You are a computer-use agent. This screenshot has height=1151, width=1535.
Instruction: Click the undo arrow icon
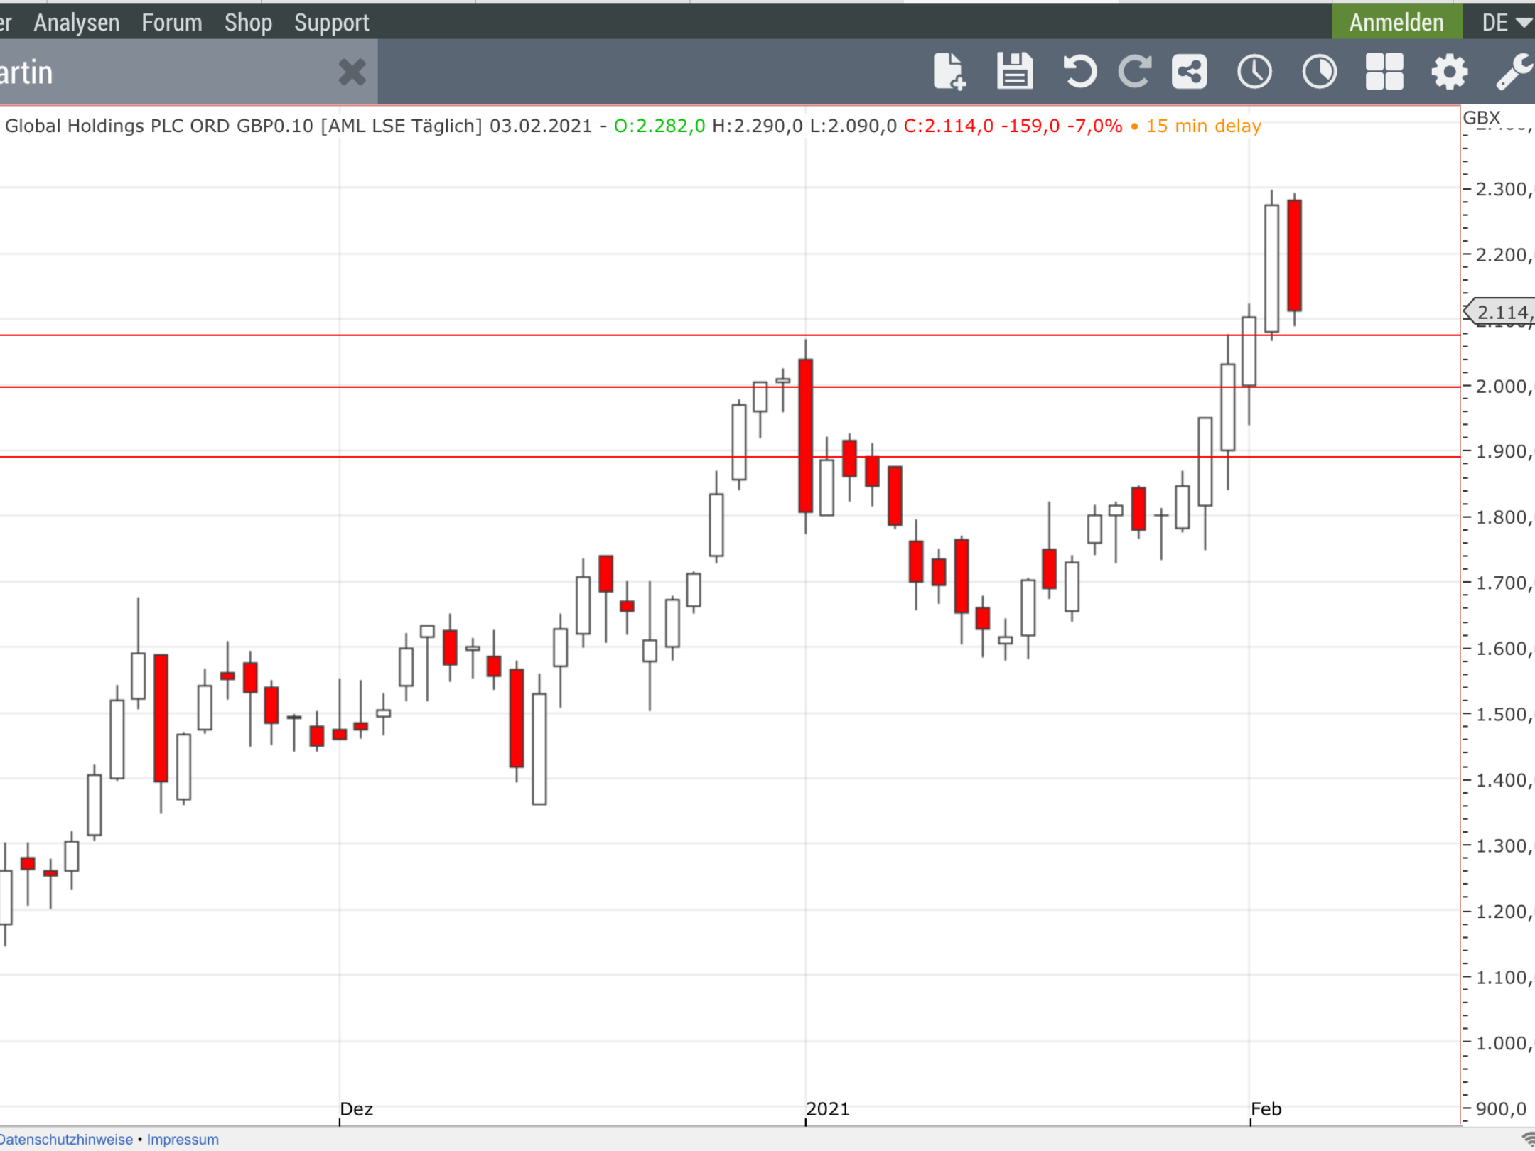1079,72
